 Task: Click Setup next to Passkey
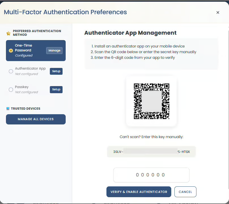[x=56, y=89]
